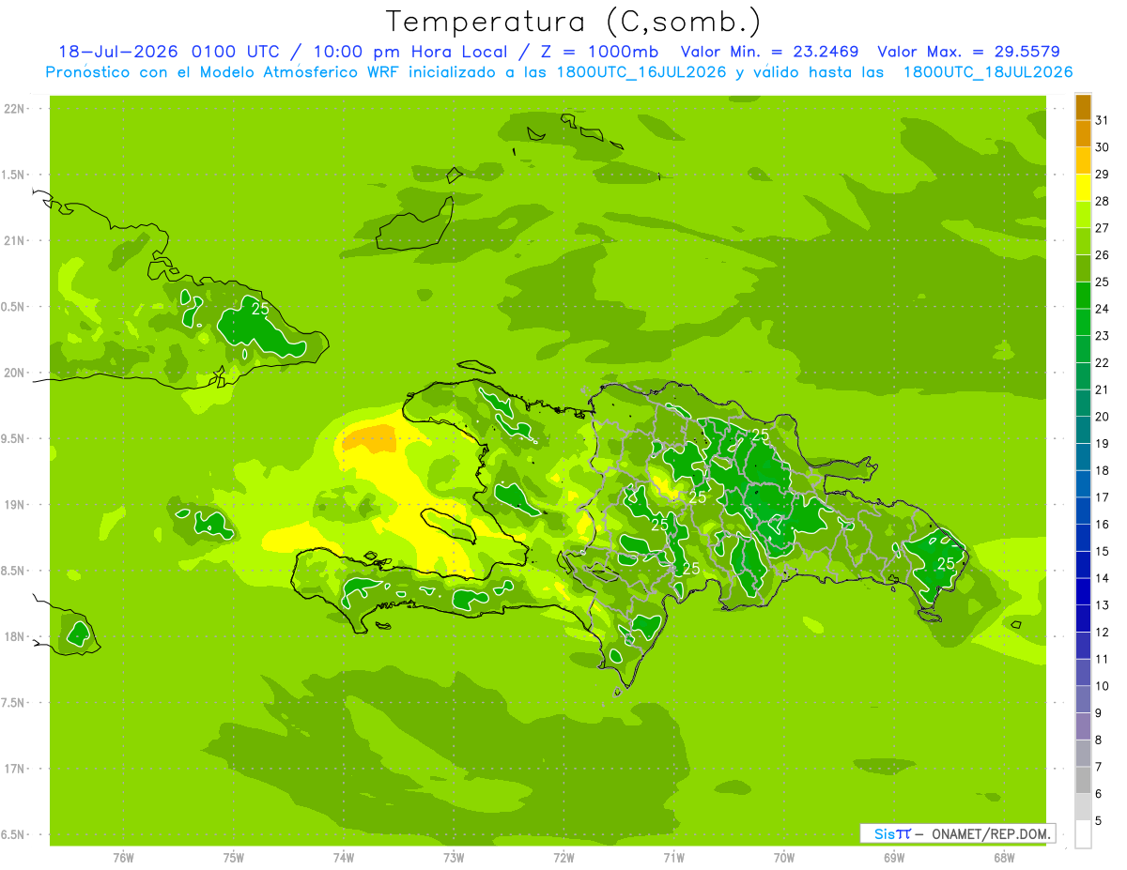Click legend value 24
The height and width of the screenshot is (870, 1127).
coord(1103,309)
